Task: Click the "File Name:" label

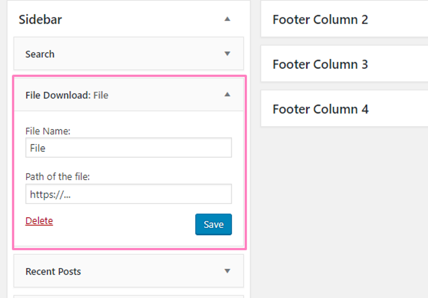Action: [48, 131]
